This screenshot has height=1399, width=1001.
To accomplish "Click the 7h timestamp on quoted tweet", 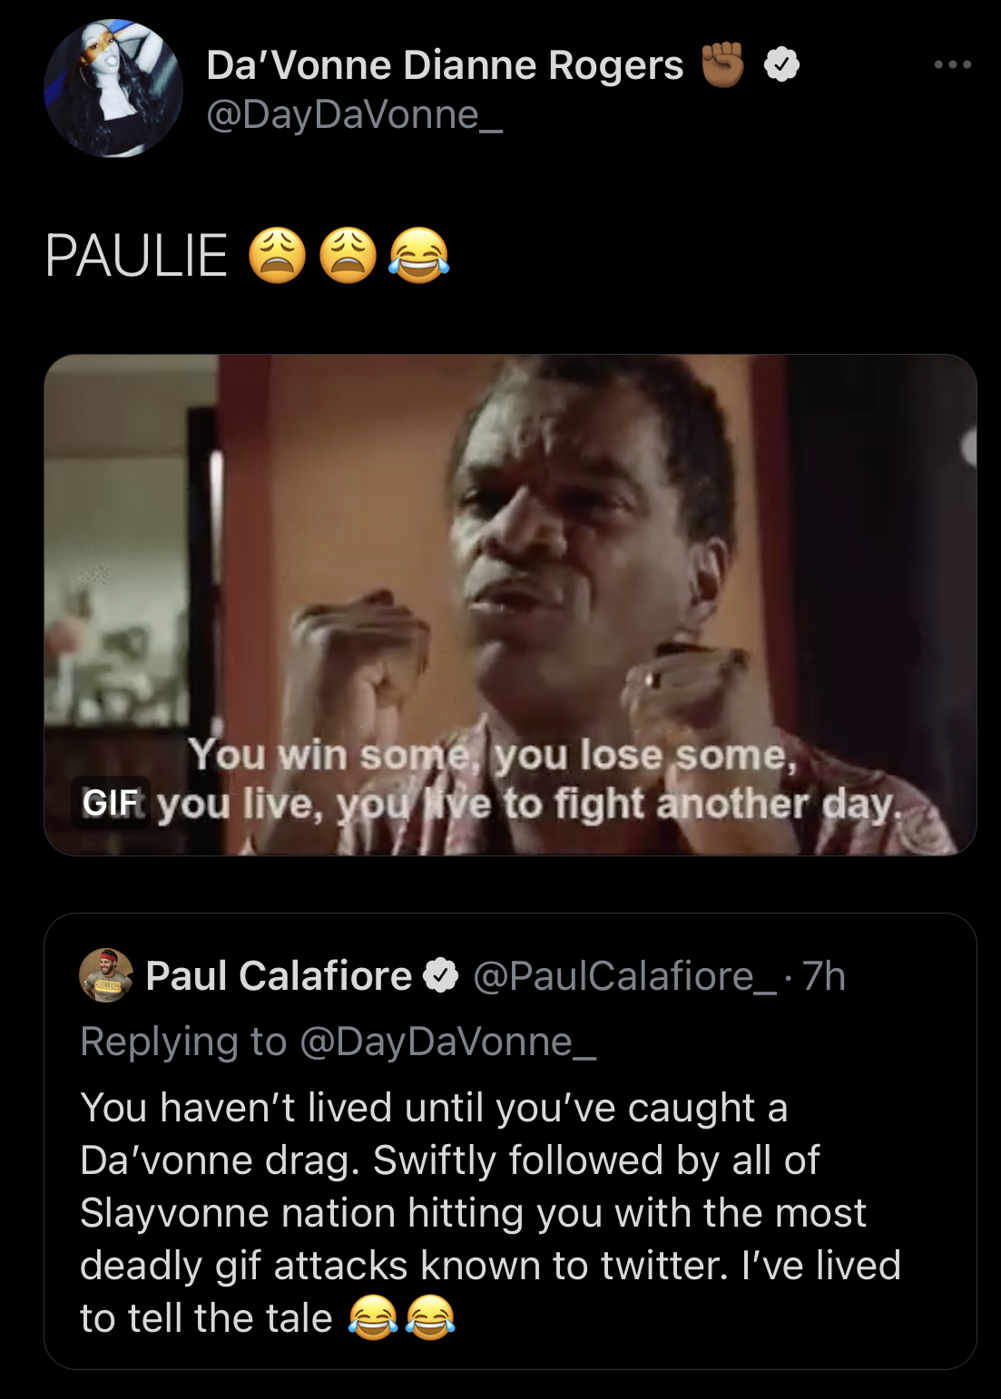I will pos(824,976).
